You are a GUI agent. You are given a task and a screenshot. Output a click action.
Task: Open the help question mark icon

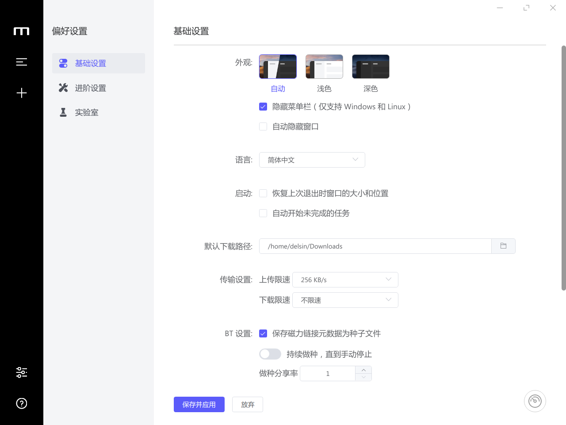point(21,403)
